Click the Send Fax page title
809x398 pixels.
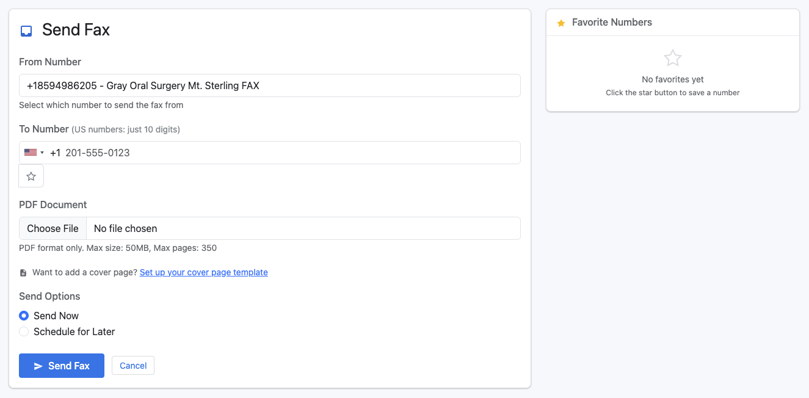tap(76, 30)
